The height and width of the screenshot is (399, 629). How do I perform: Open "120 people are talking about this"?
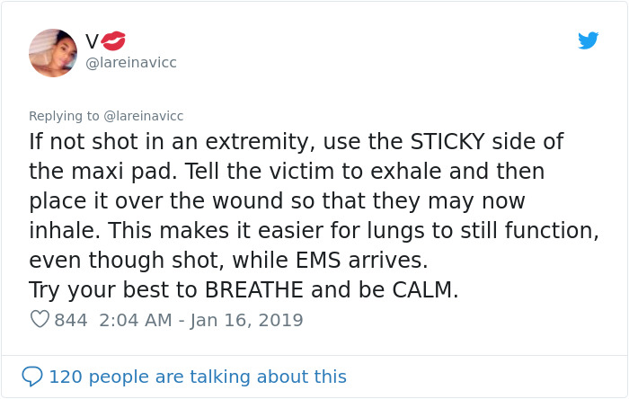point(197,376)
